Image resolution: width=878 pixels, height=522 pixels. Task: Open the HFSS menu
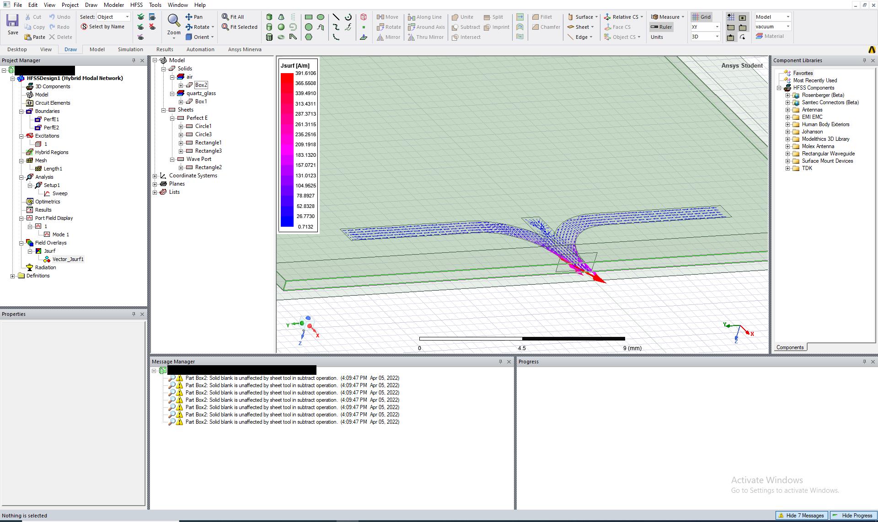click(x=136, y=5)
